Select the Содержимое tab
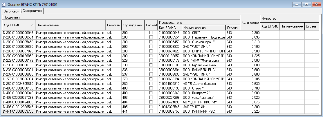 pyautogui.click(x=33, y=11)
